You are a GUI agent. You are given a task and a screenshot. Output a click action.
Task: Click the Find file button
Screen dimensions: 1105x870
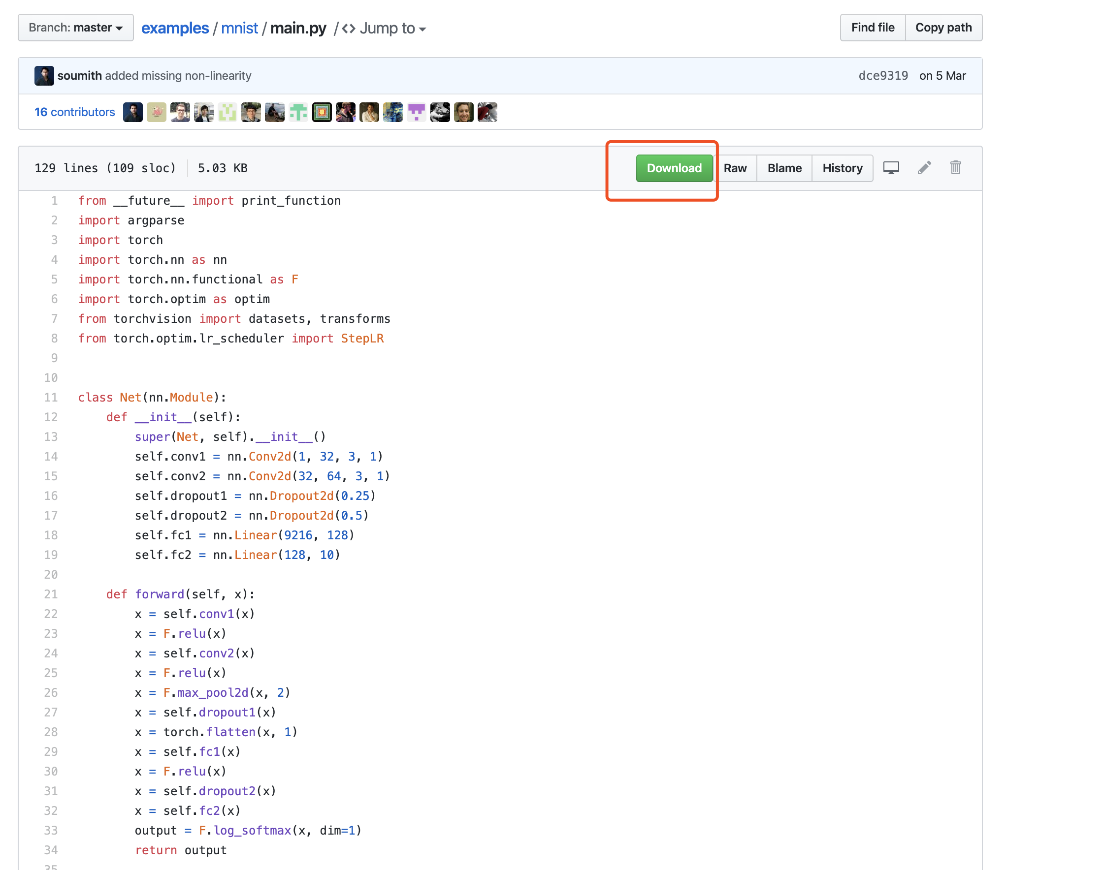(871, 27)
